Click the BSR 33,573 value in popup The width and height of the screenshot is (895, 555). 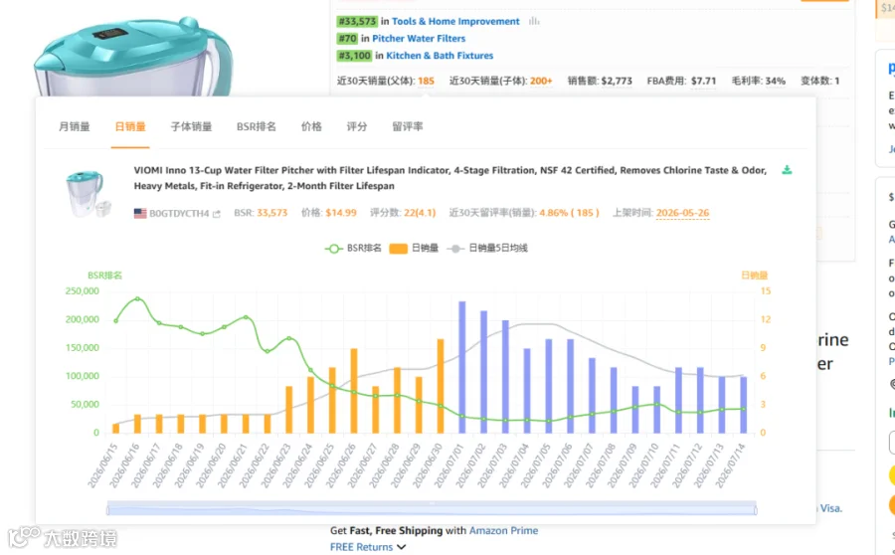pos(271,213)
